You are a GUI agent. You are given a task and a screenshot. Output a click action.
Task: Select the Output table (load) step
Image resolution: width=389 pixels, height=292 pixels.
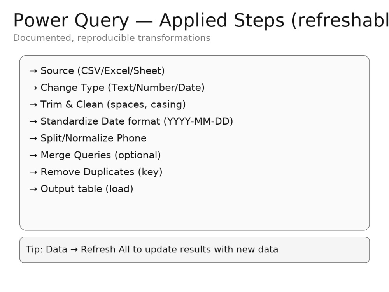pos(87,189)
